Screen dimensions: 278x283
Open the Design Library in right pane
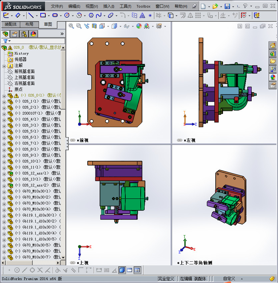(x=273, y=53)
